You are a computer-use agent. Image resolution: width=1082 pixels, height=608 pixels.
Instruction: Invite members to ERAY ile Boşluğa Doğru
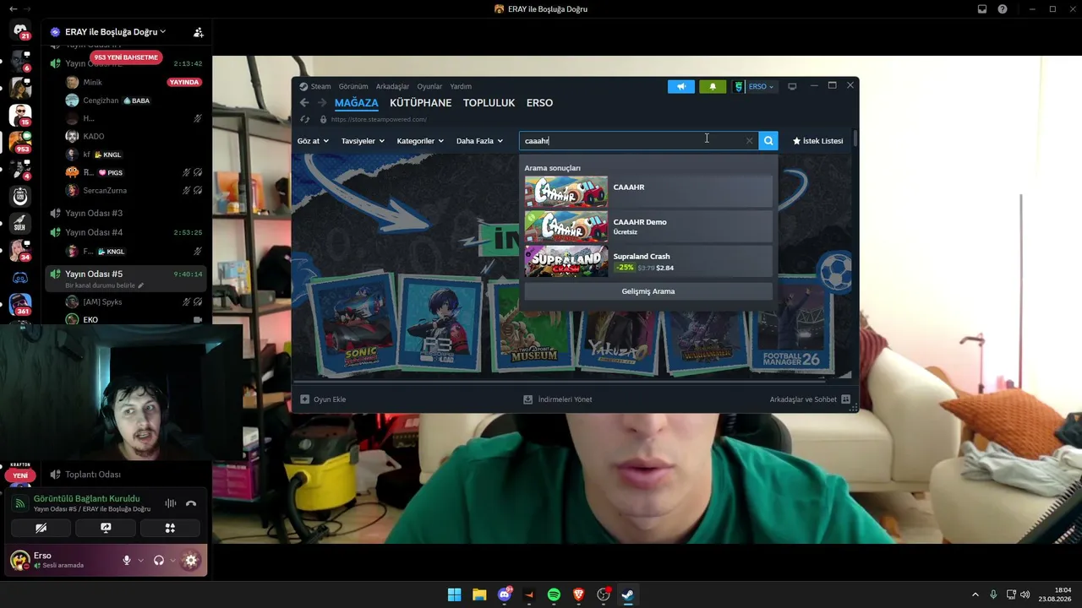click(x=198, y=32)
